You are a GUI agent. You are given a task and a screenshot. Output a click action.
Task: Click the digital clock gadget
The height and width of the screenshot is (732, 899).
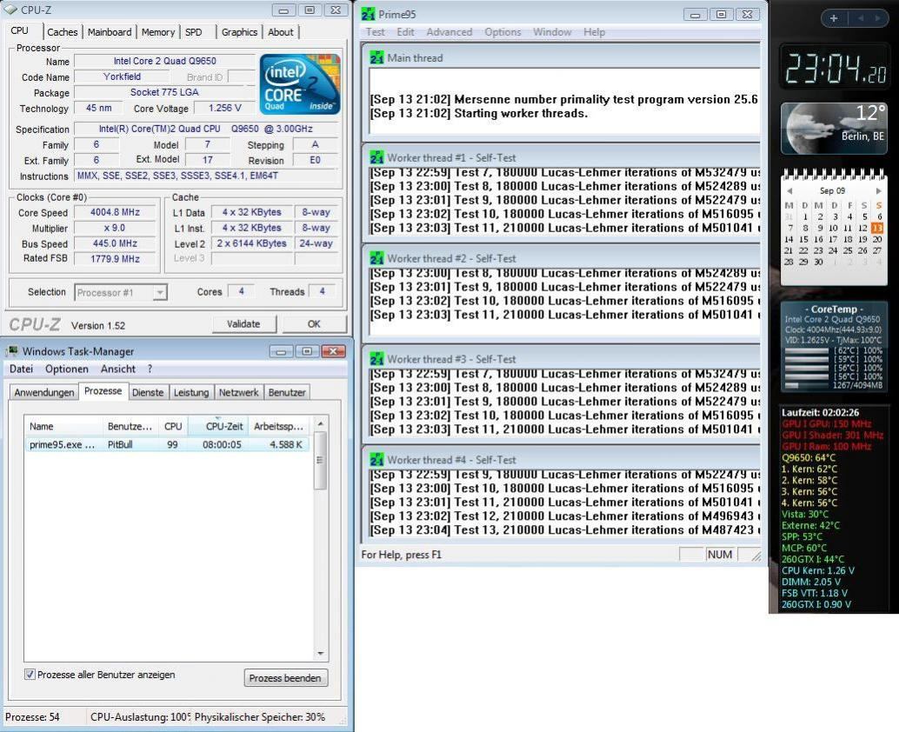click(834, 68)
